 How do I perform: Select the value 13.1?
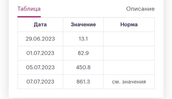coord(83,39)
